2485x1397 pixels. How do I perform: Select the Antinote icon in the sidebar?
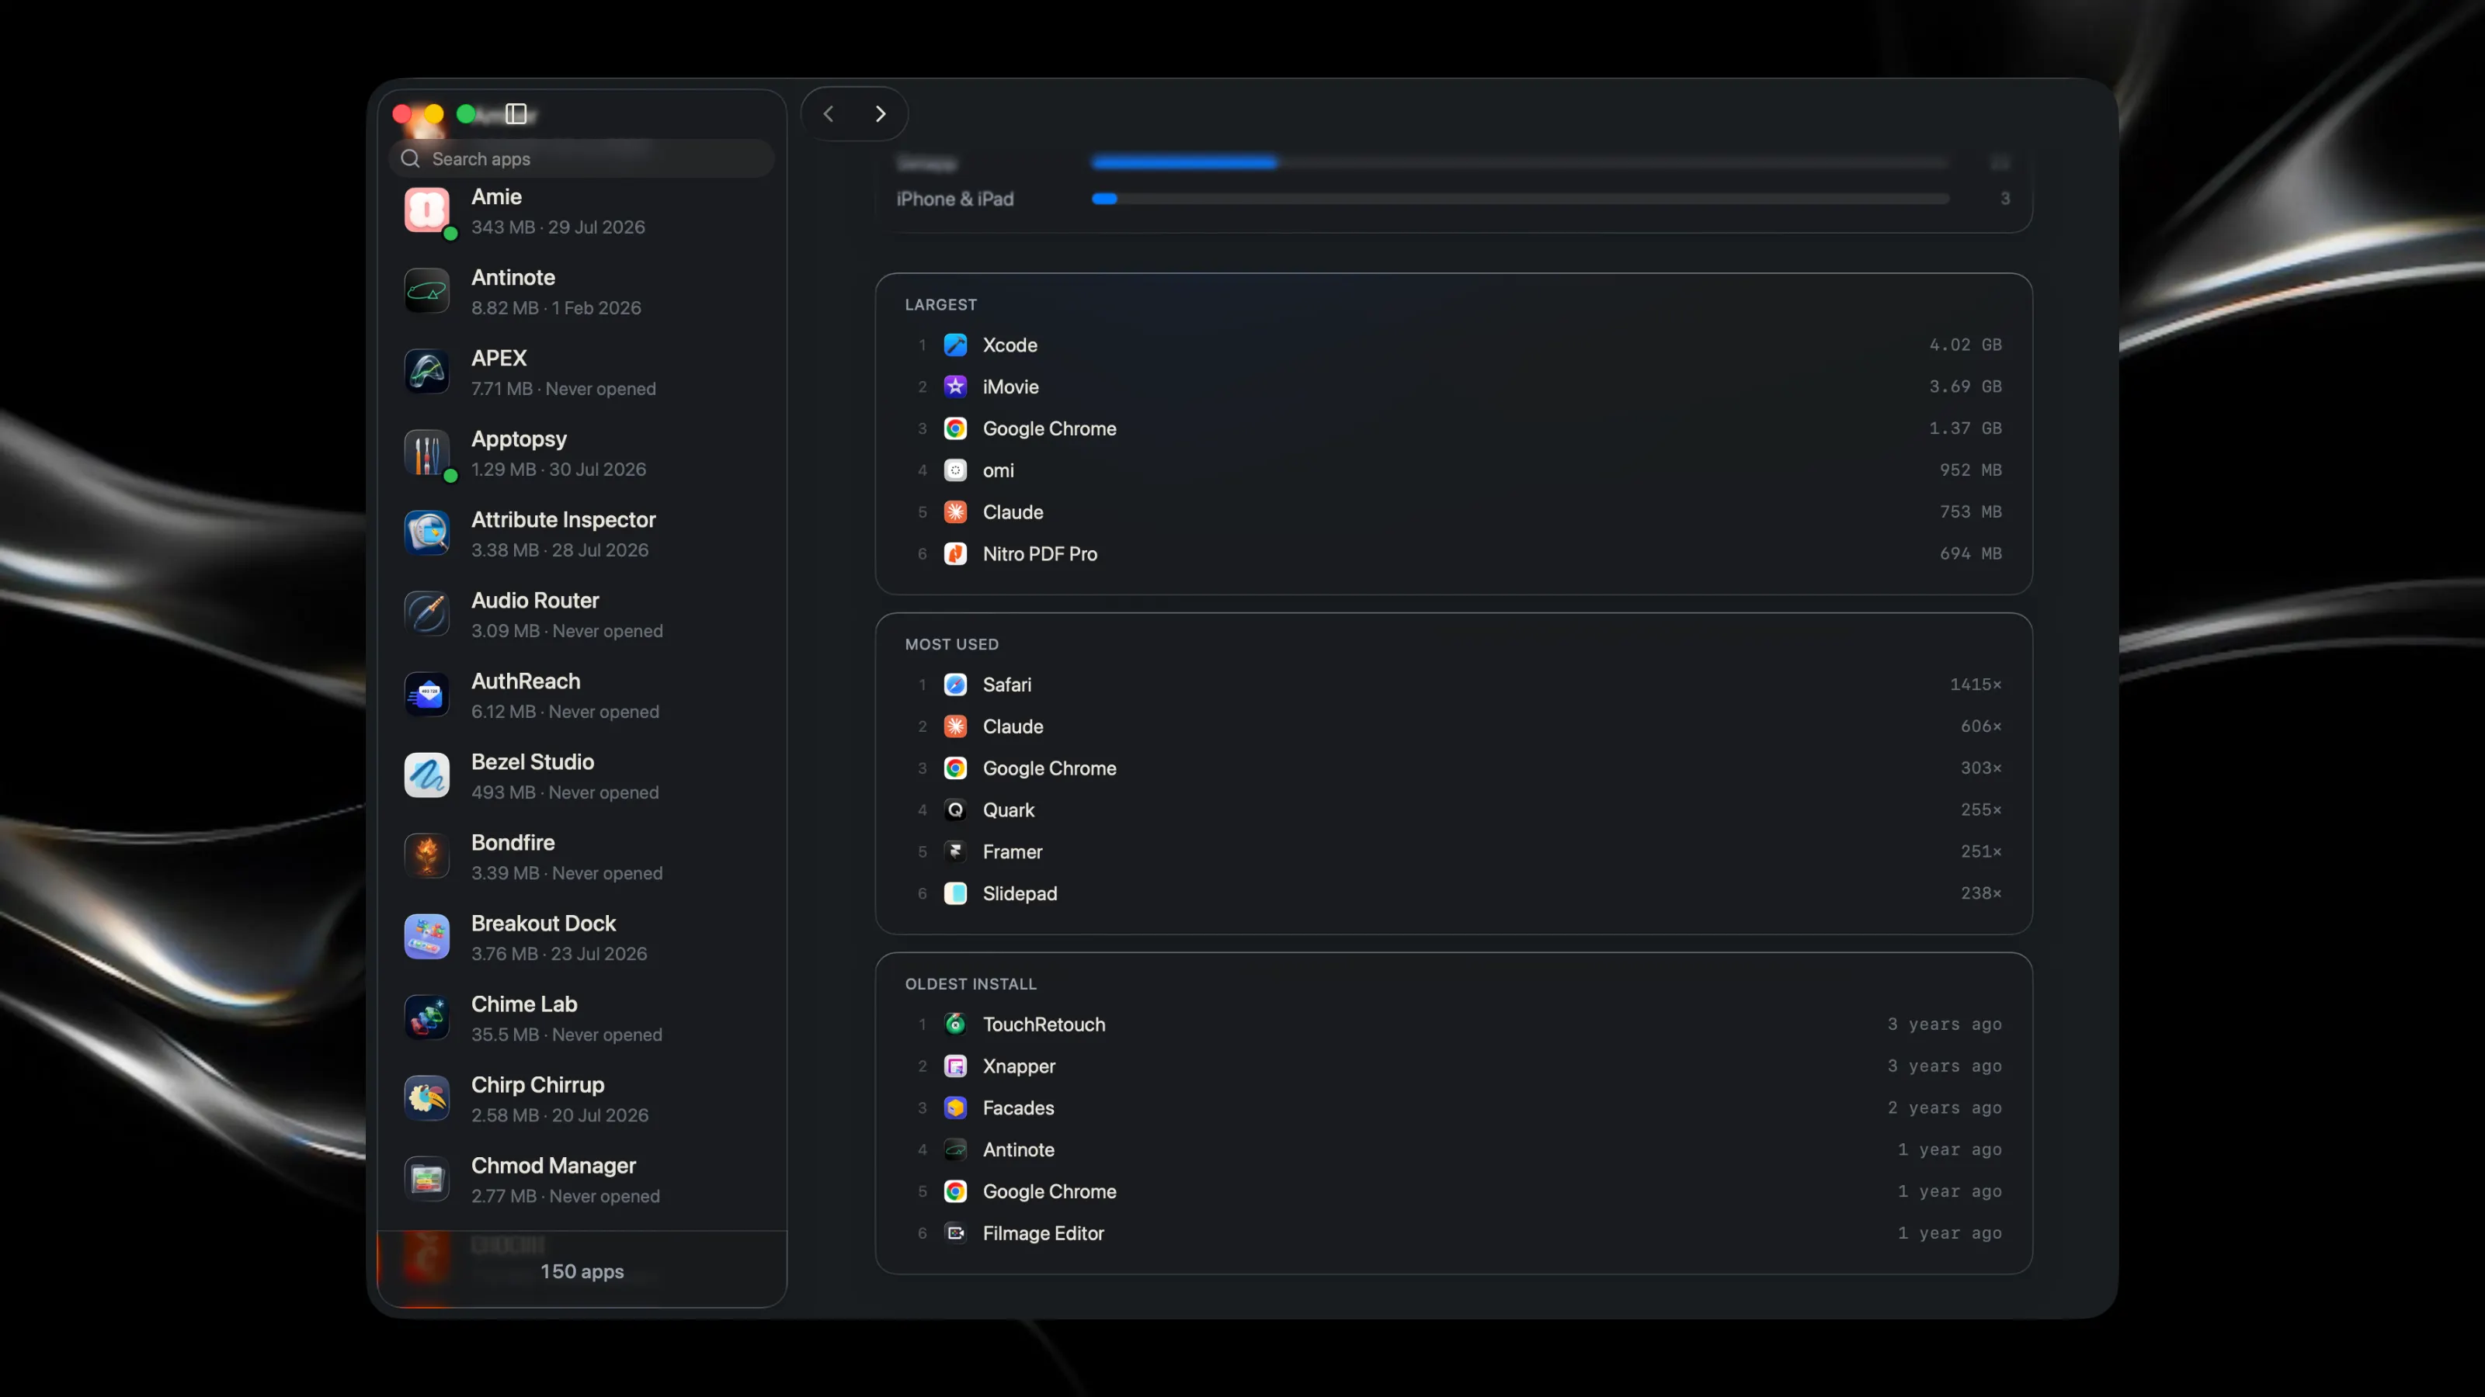coord(426,291)
